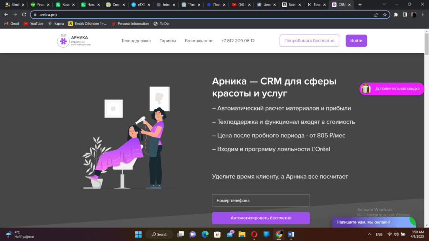Image resolution: width=429 pixels, height=241 pixels.
Task: Click the share page icon in the address bar
Action: click(376, 15)
